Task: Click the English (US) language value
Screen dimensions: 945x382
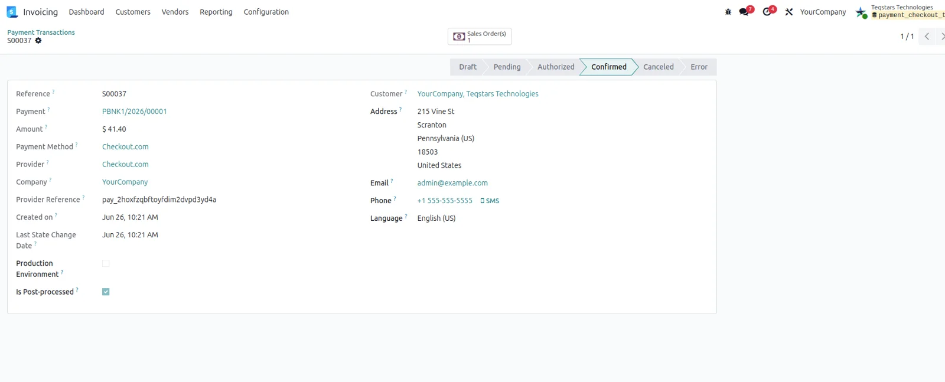Action: [436, 218]
